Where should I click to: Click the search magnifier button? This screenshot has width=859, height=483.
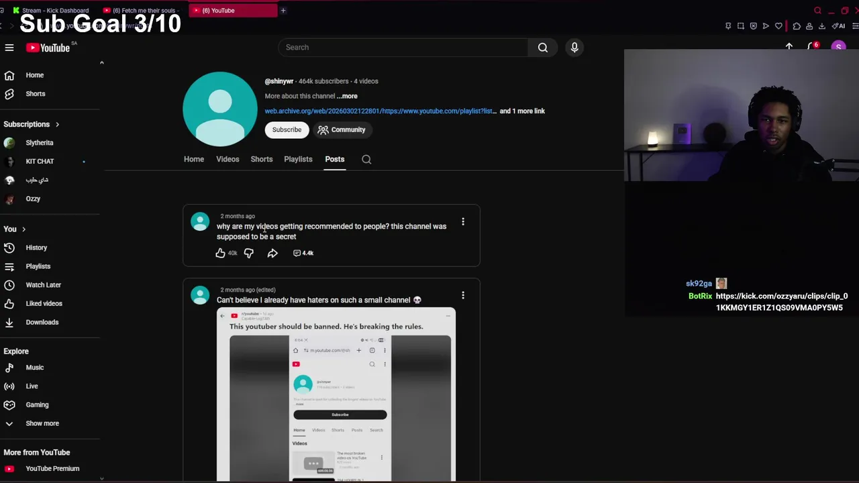[543, 48]
